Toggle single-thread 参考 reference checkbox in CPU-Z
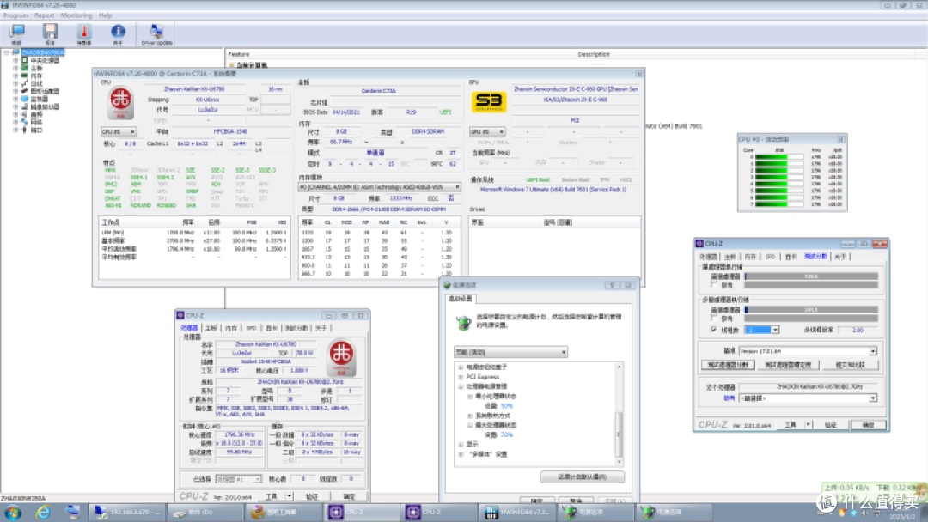This screenshot has width=928, height=522. [x=714, y=285]
